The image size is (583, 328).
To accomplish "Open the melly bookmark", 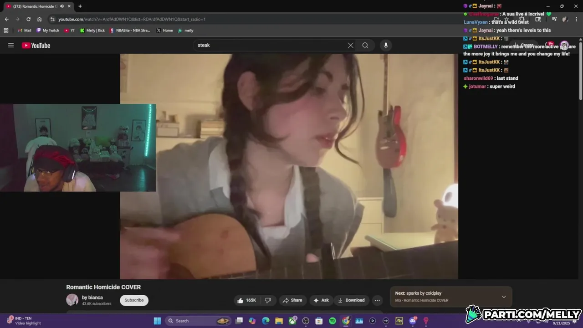I will point(186,31).
